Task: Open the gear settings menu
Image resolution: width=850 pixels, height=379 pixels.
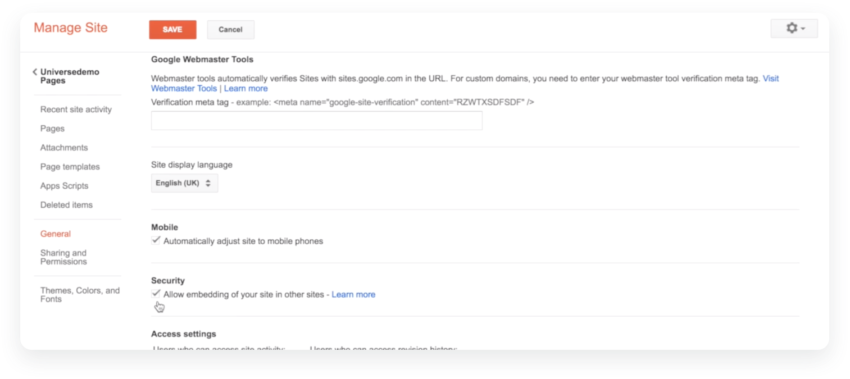Action: click(x=794, y=29)
